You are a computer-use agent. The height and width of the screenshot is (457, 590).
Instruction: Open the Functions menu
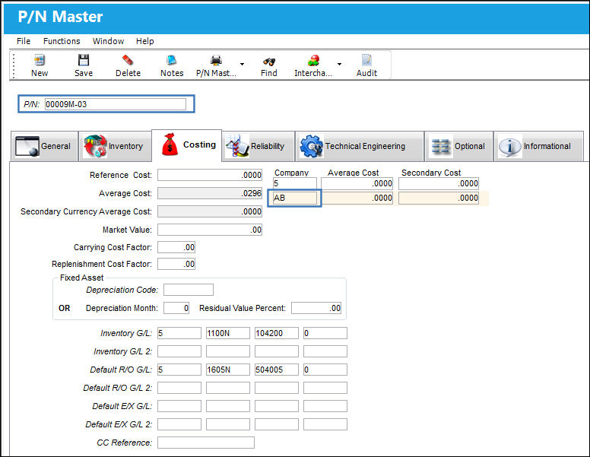(x=62, y=41)
